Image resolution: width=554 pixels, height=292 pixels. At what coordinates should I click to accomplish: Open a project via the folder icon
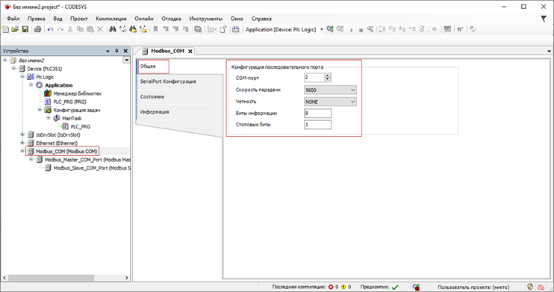tap(15, 29)
